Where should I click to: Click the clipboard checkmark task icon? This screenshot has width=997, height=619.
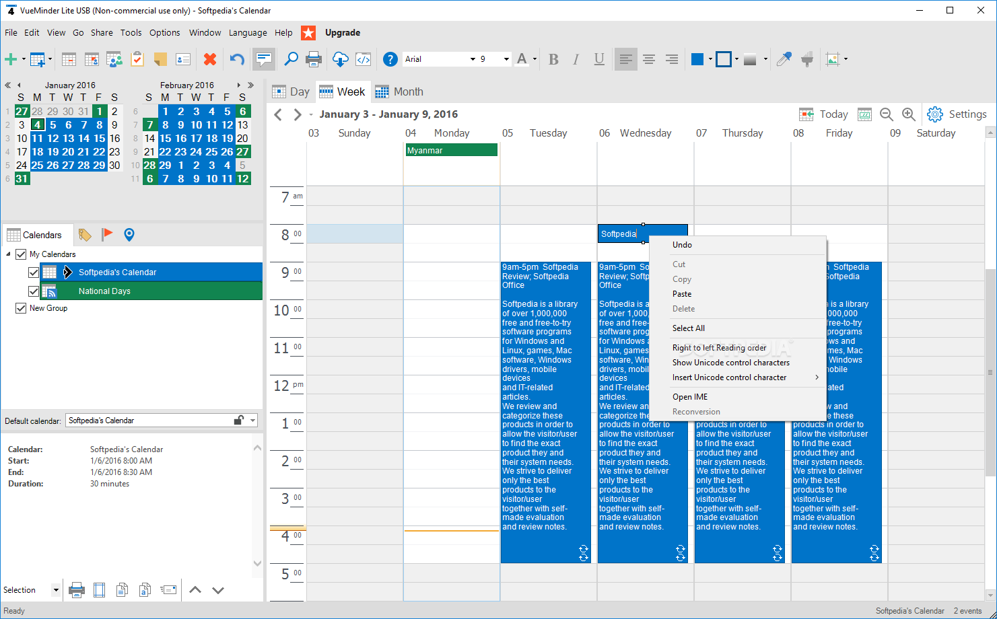click(x=137, y=59)
